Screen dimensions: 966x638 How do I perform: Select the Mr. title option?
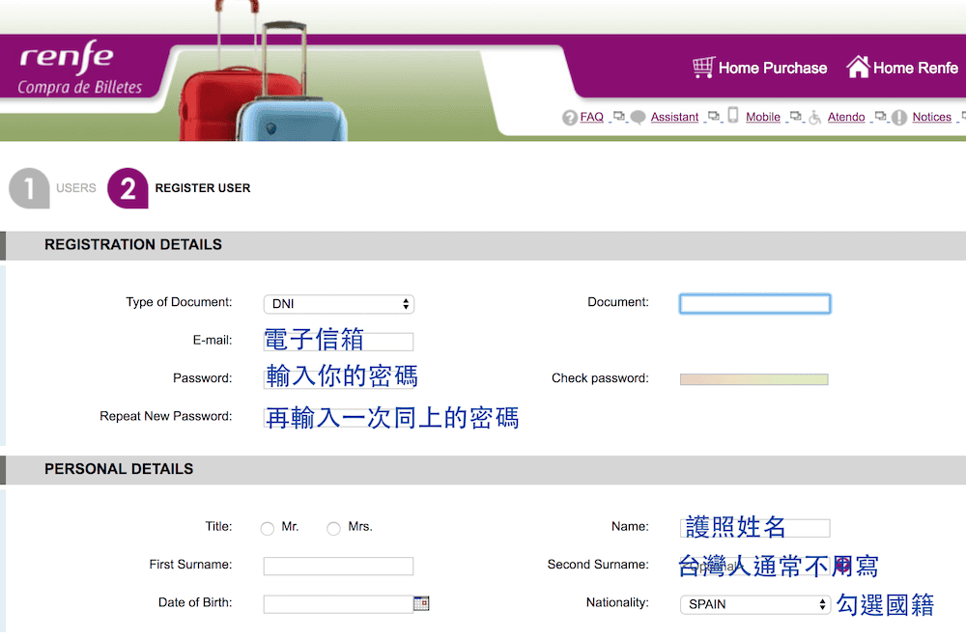267,528
